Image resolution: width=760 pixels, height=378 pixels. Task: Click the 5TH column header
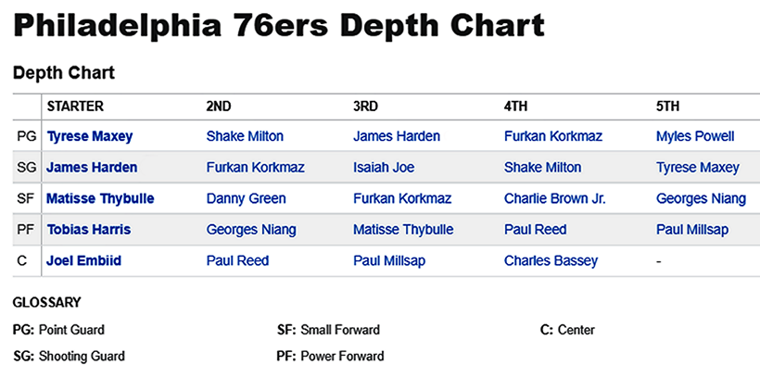click(x=667, y=107)
